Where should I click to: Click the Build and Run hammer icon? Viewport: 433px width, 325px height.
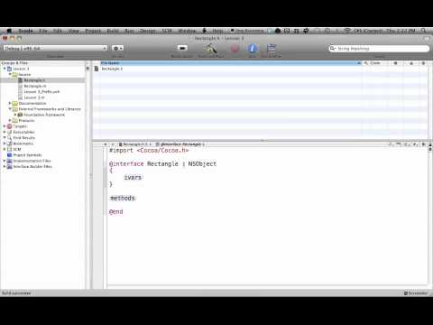[x=210, y=49]
